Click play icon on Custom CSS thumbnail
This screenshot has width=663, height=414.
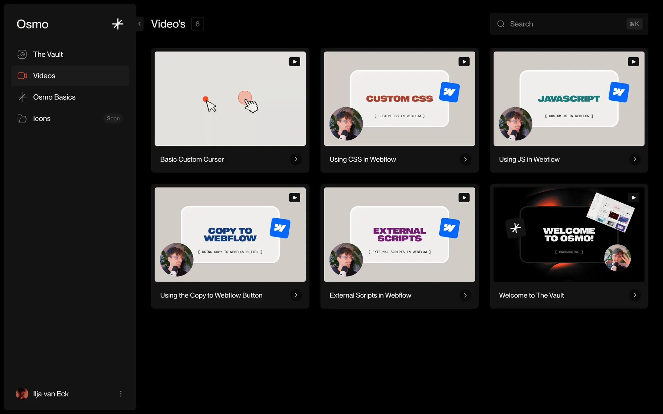[x=464, y=62]
